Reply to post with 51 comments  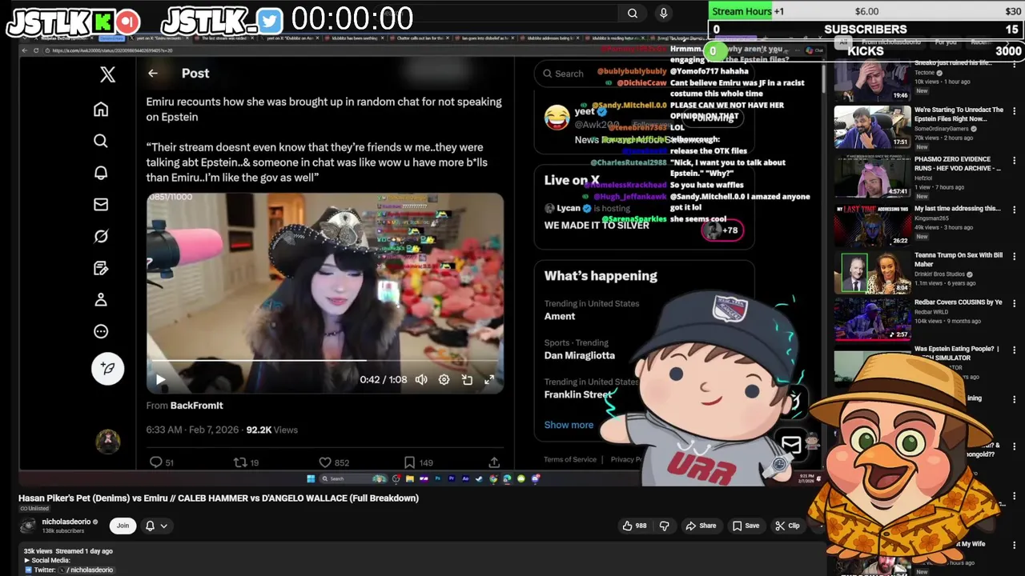click(x=162, y=462)
